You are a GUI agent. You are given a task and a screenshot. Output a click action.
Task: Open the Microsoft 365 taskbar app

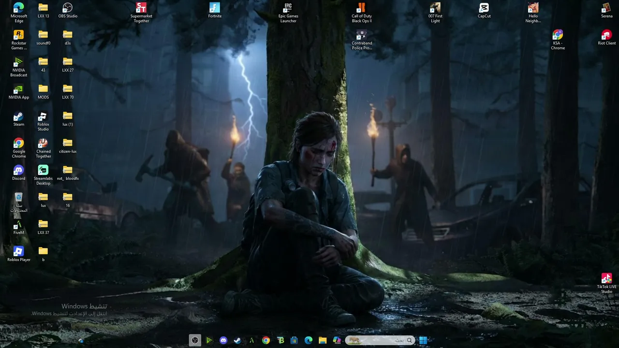(337, 340)
